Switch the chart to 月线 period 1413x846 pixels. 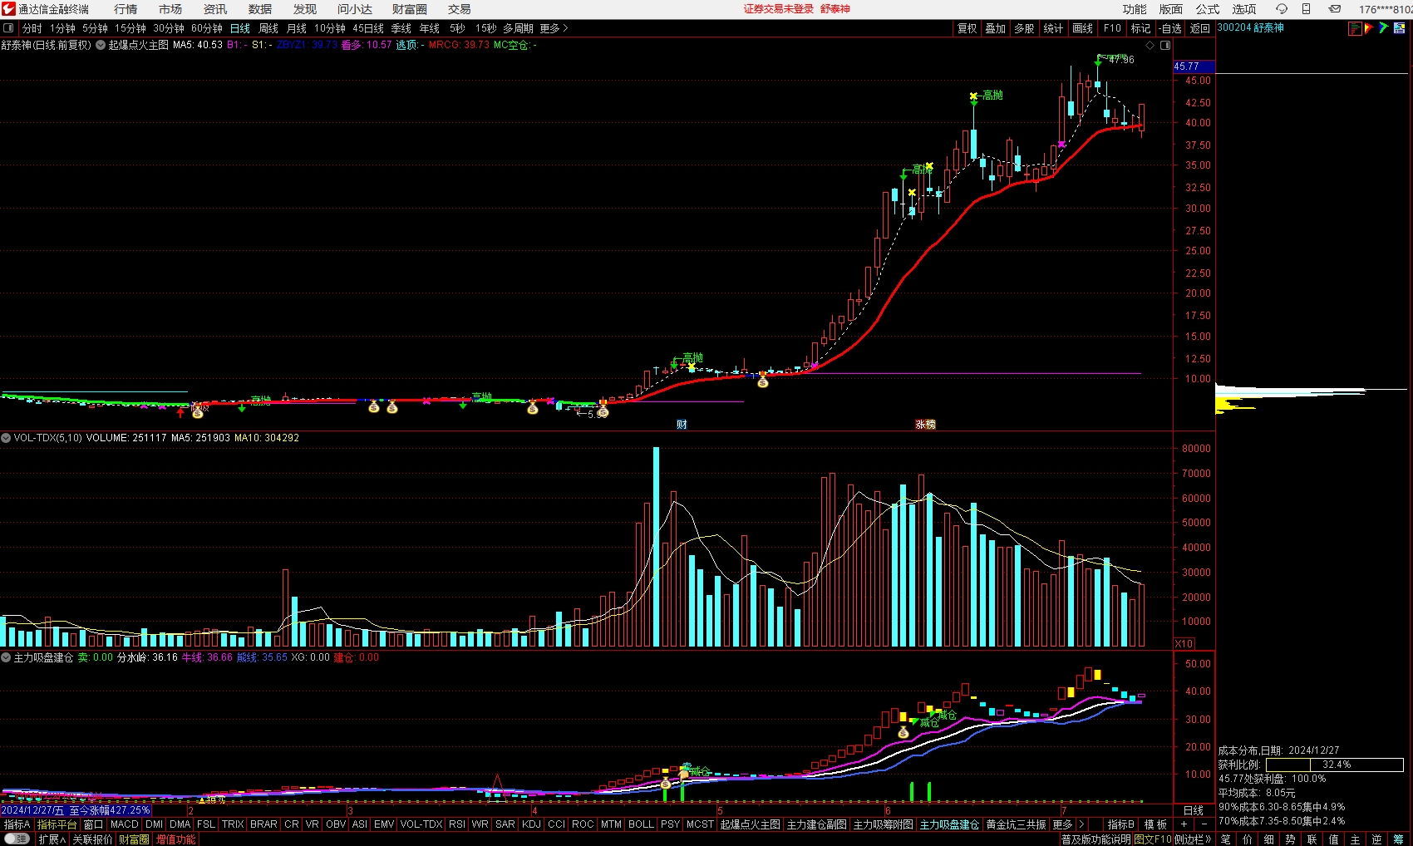click(297, 28)
